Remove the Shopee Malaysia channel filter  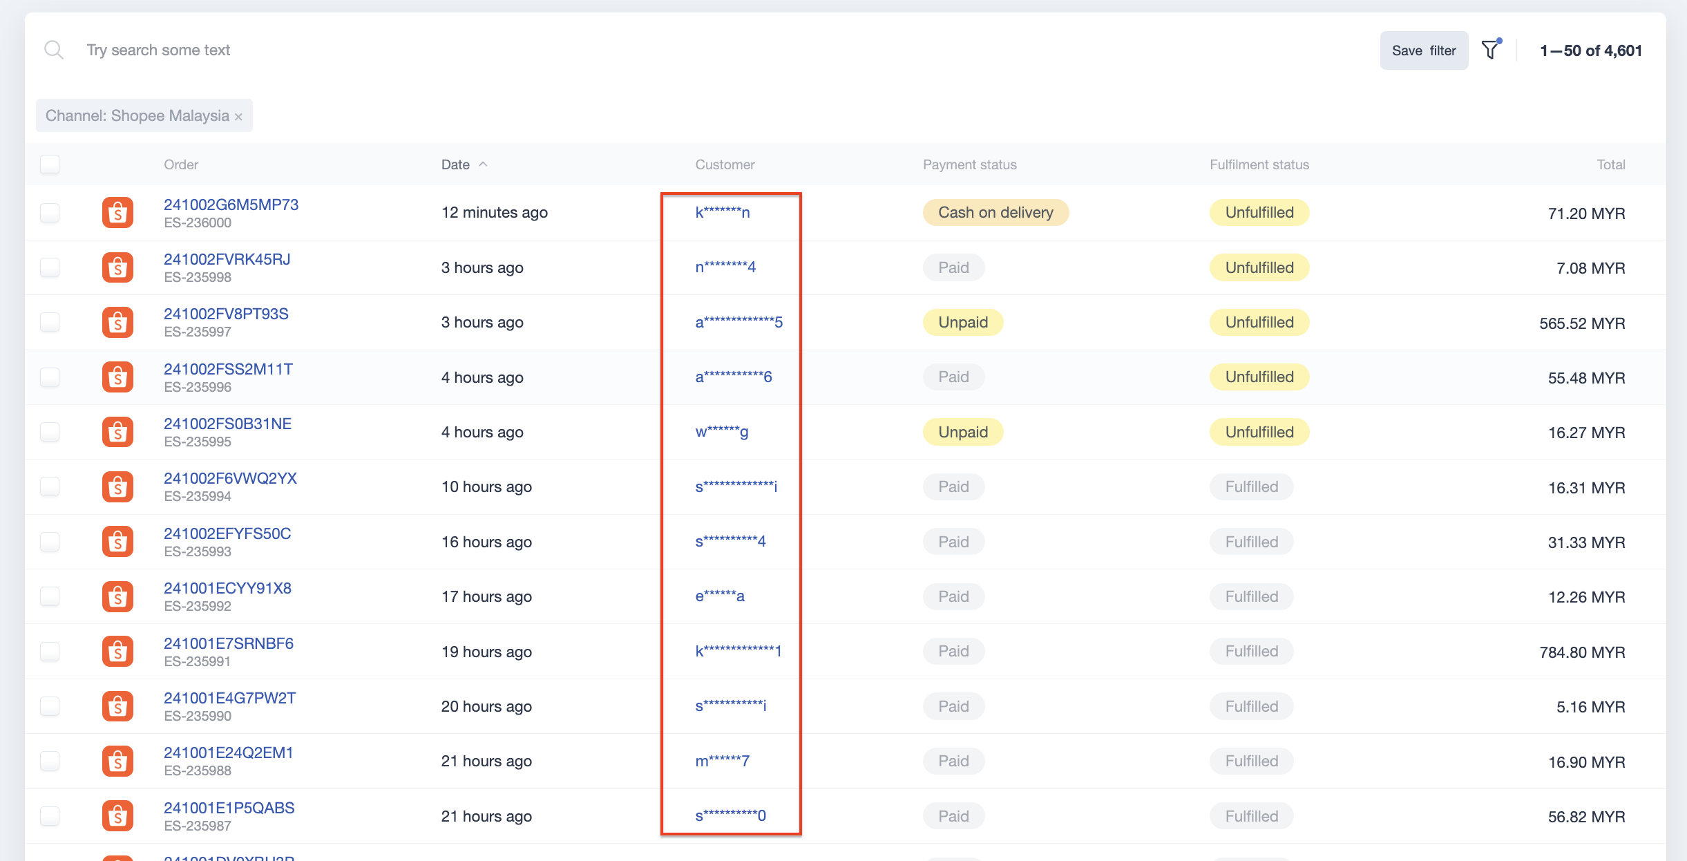(x=239, y=115)
